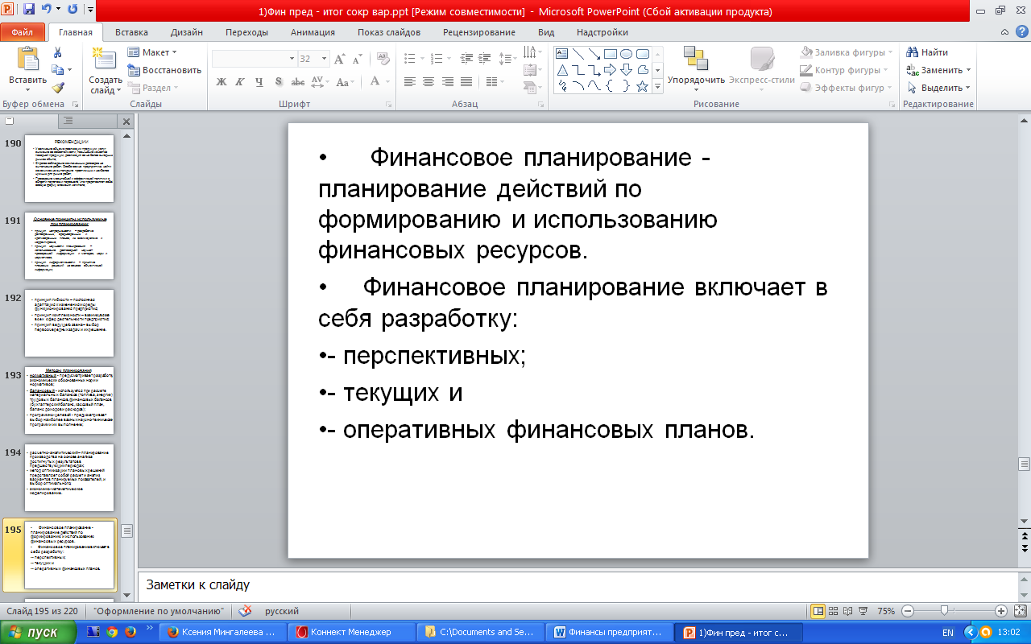Select the text box shape
Screen dimensions: 1031x644
click(562, 54)
